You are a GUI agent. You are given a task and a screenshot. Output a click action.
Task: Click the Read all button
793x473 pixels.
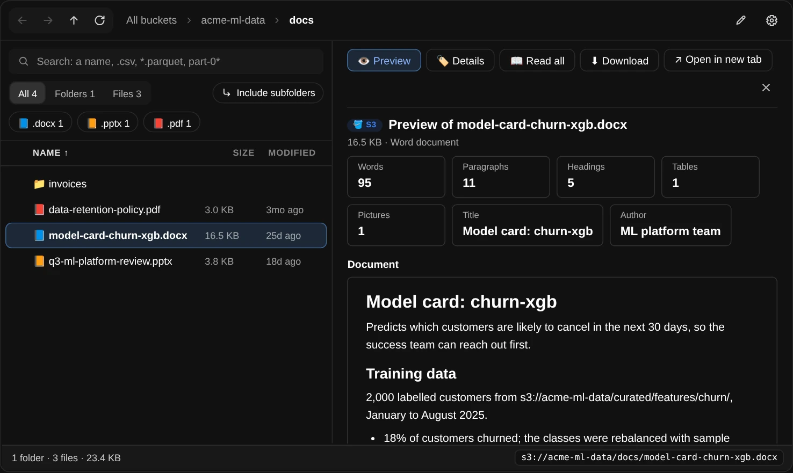coord(537,61)
